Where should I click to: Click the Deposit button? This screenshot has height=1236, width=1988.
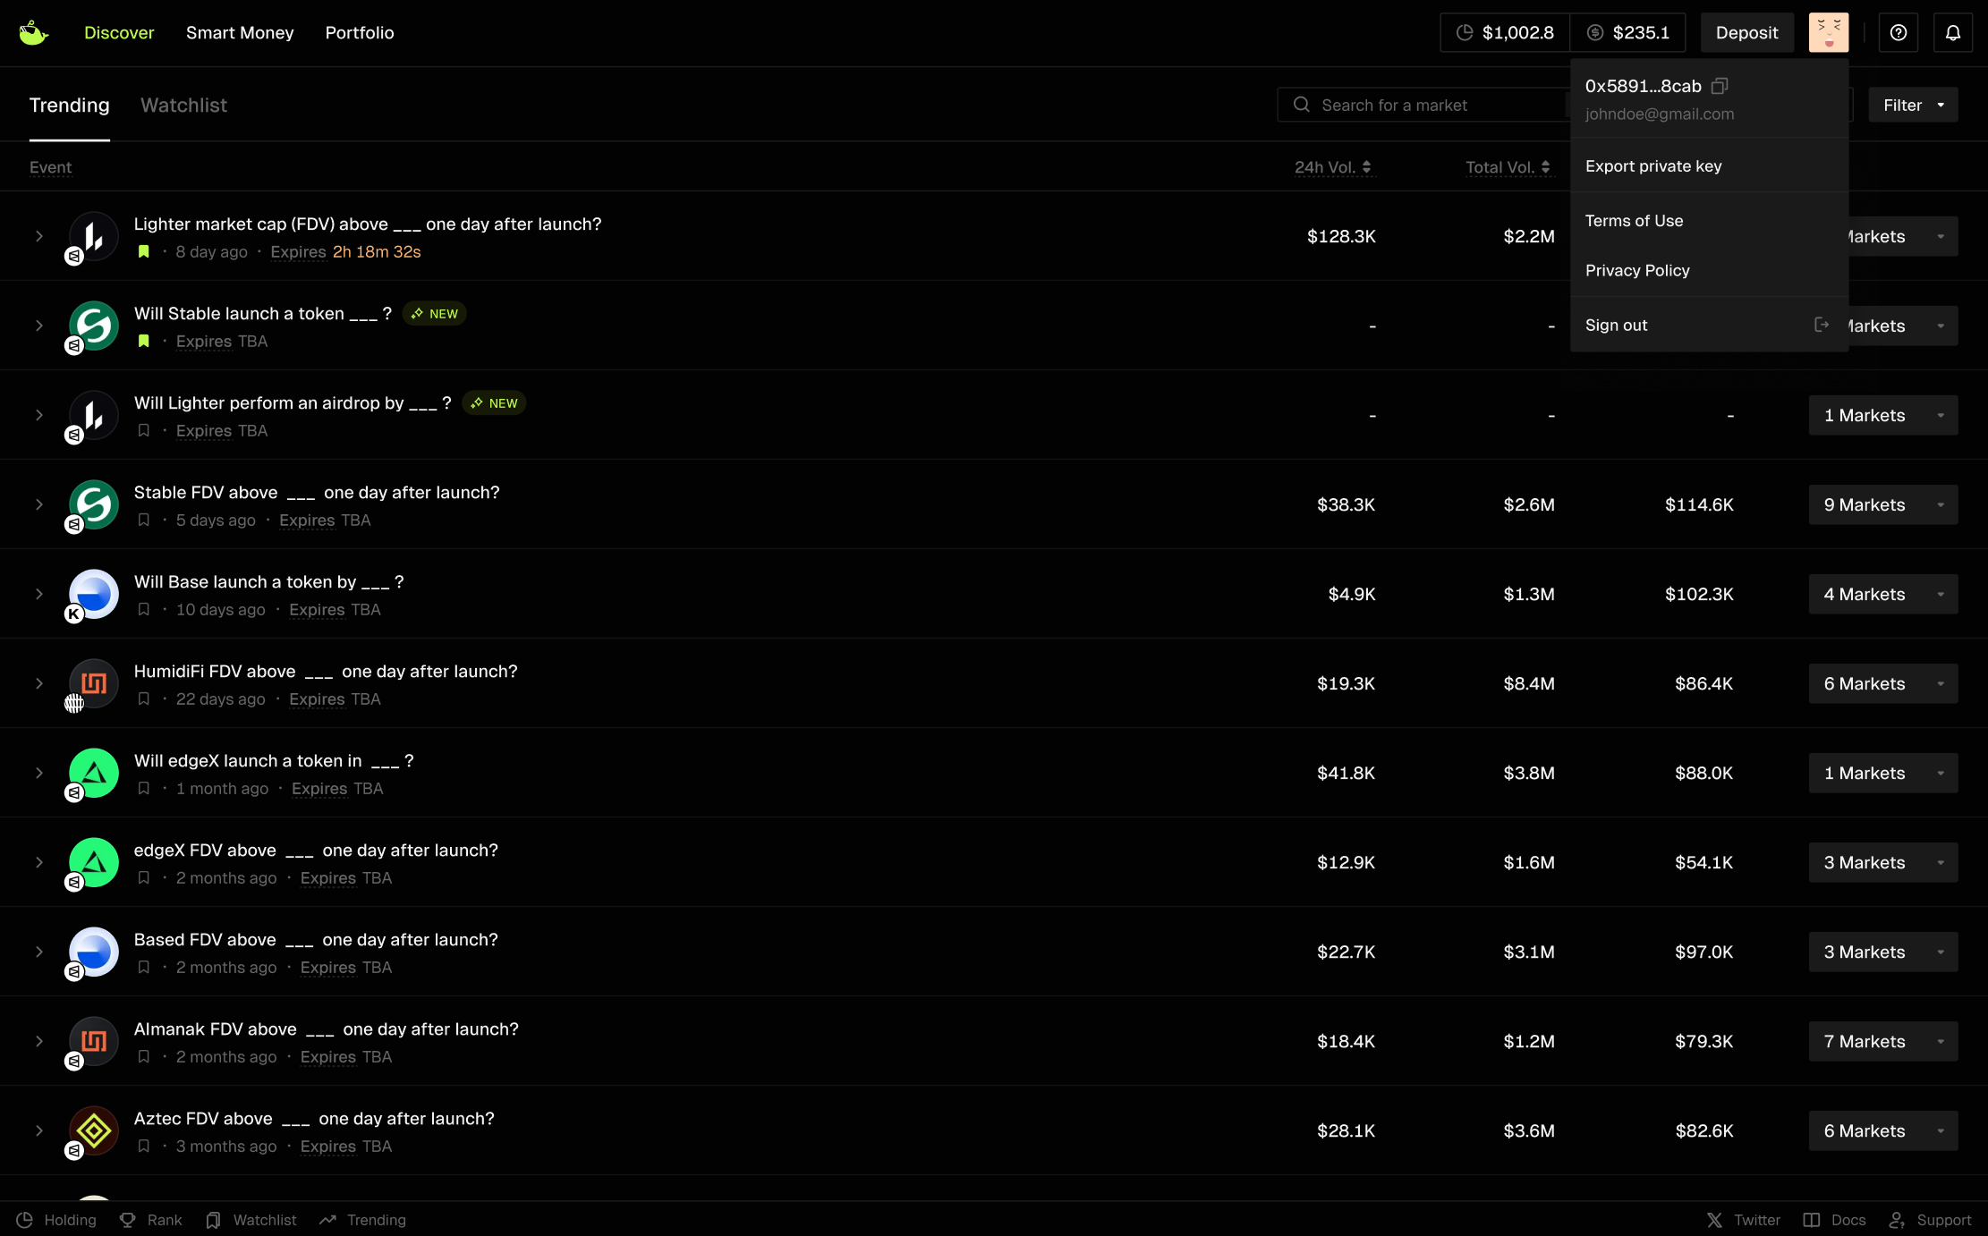[x=1746, y=33]
